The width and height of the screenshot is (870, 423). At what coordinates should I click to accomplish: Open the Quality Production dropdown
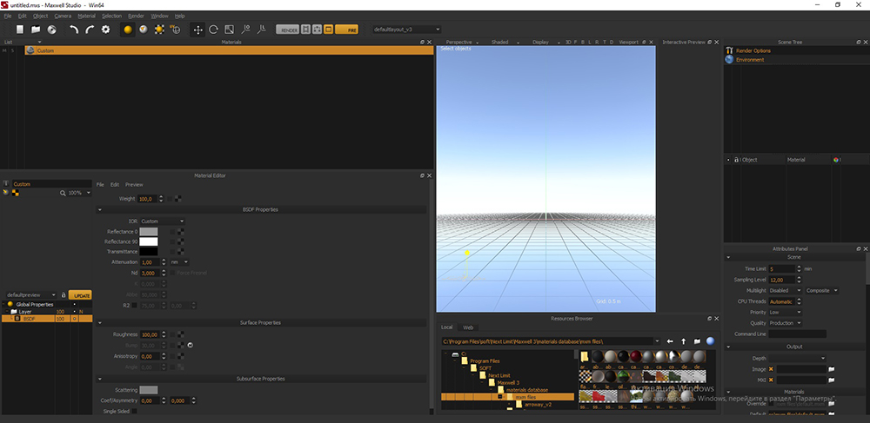(x=785, y=323)
